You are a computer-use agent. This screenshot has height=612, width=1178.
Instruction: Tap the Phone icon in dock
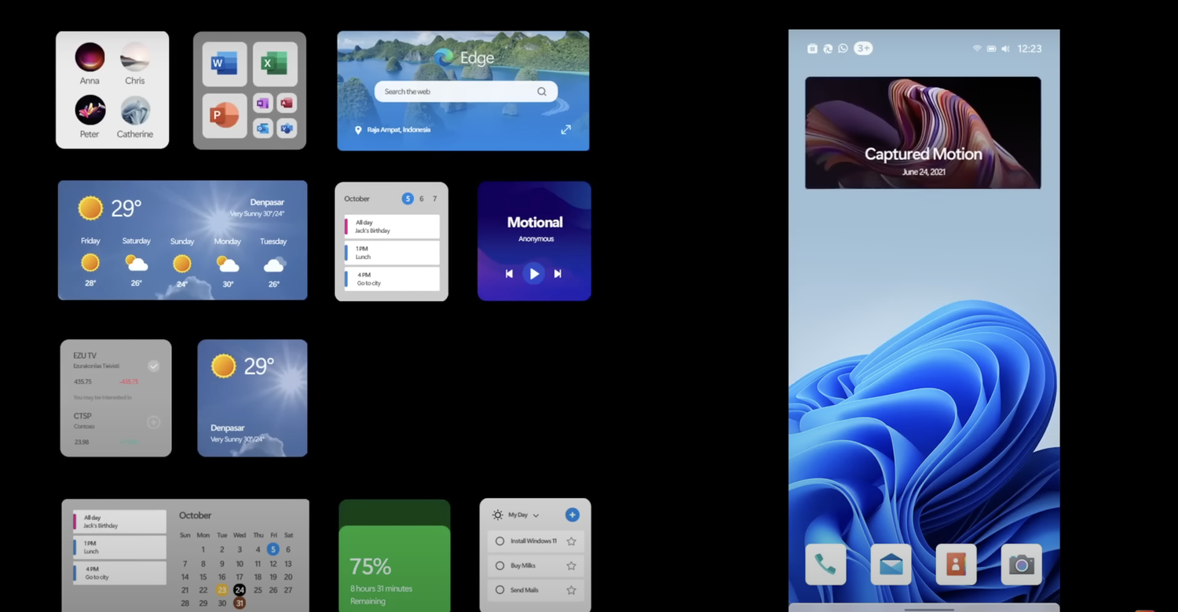tap(825, 564)
